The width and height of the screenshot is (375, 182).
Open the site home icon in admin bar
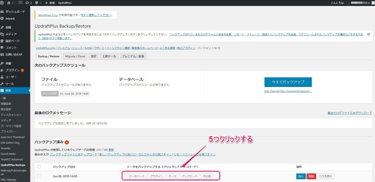coord(10,3)
